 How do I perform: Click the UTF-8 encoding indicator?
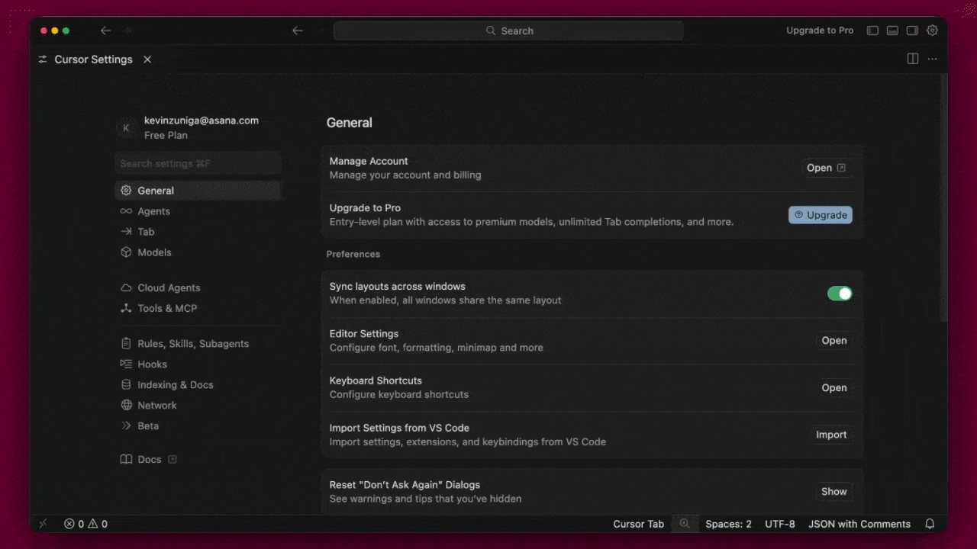tap(780, 524)
